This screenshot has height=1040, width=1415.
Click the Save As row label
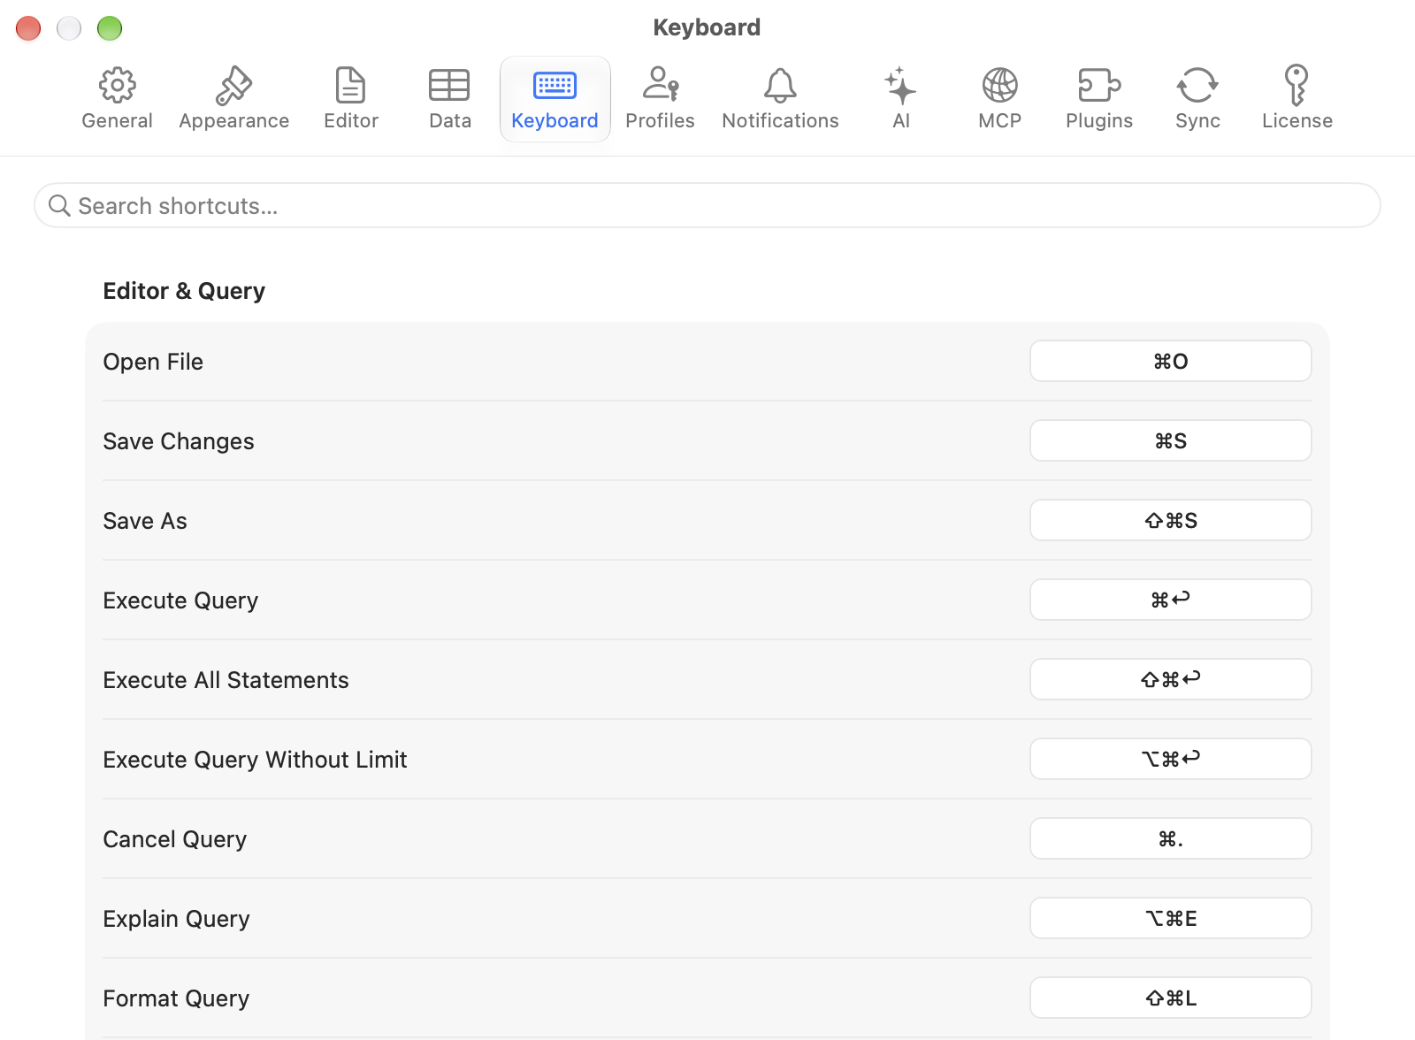pos(145,521)
